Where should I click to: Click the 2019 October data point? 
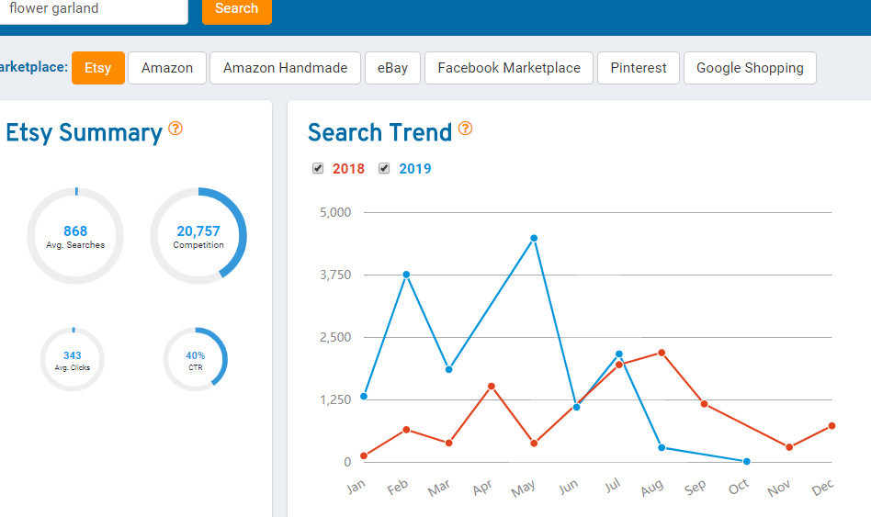click(747, 462)
